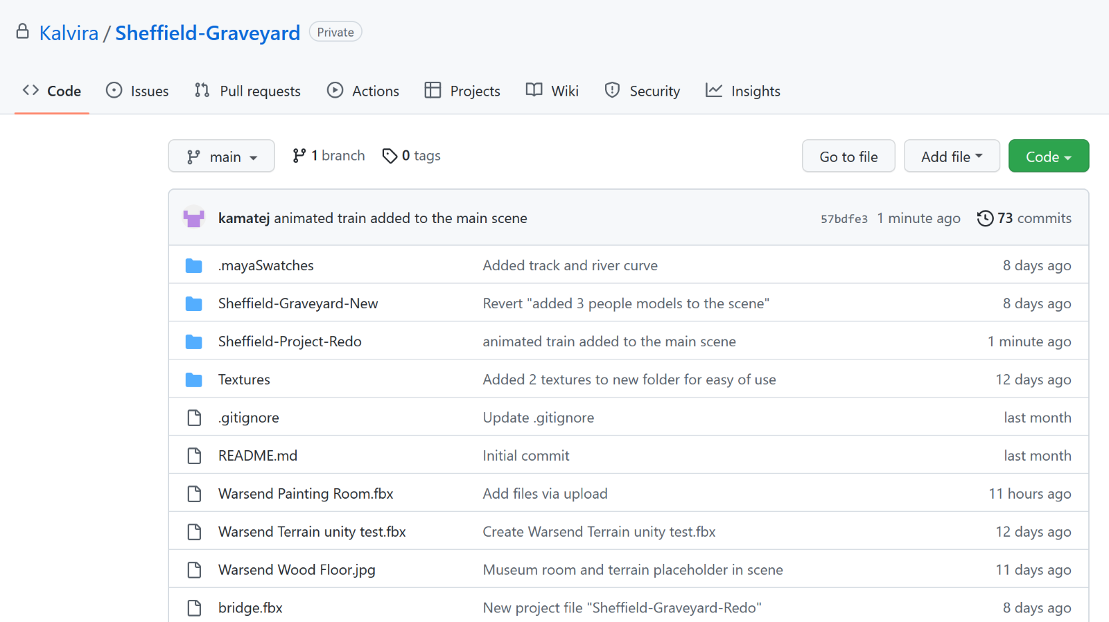Open the .gitignore file

coord(249,418)
